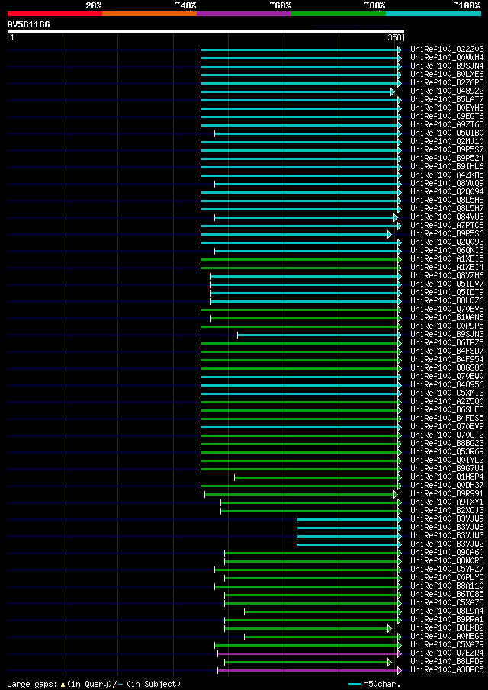Click the green alignment bar for Q1H8P4
The image size is (488, 690).
[x=316, y=477]
